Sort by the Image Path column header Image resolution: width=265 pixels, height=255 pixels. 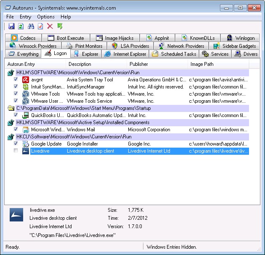(x=218, y=64)
